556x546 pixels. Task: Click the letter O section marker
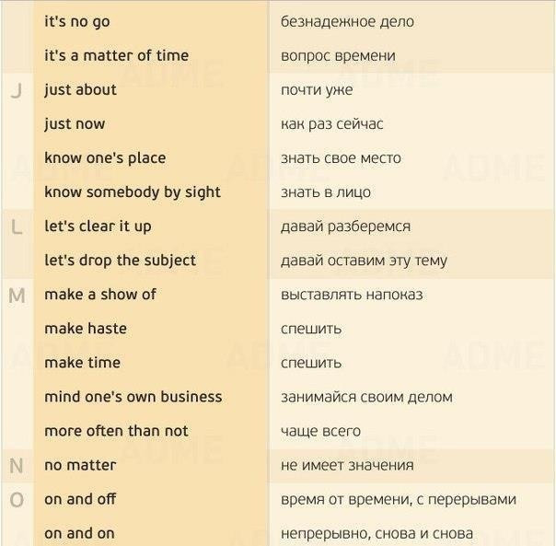click(17, 500)
